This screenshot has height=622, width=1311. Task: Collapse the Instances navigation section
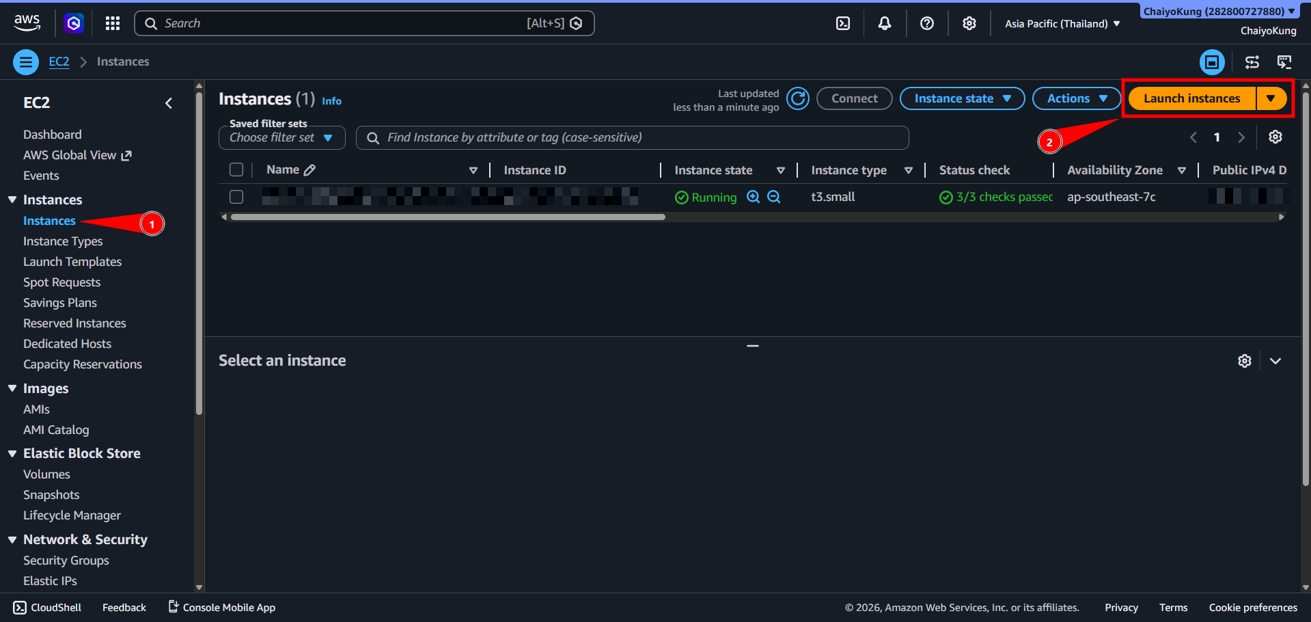pos(12,200)
